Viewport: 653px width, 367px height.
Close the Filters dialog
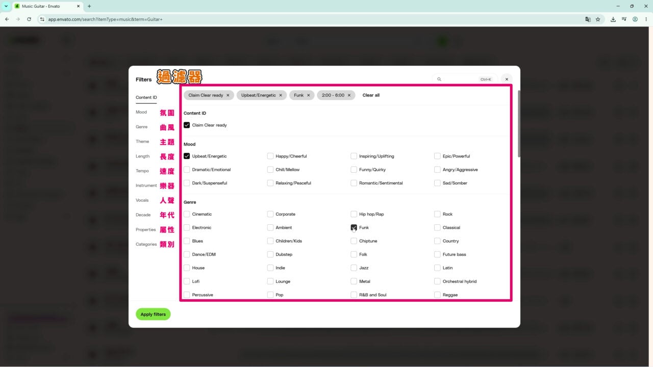[x=507, y=79]
